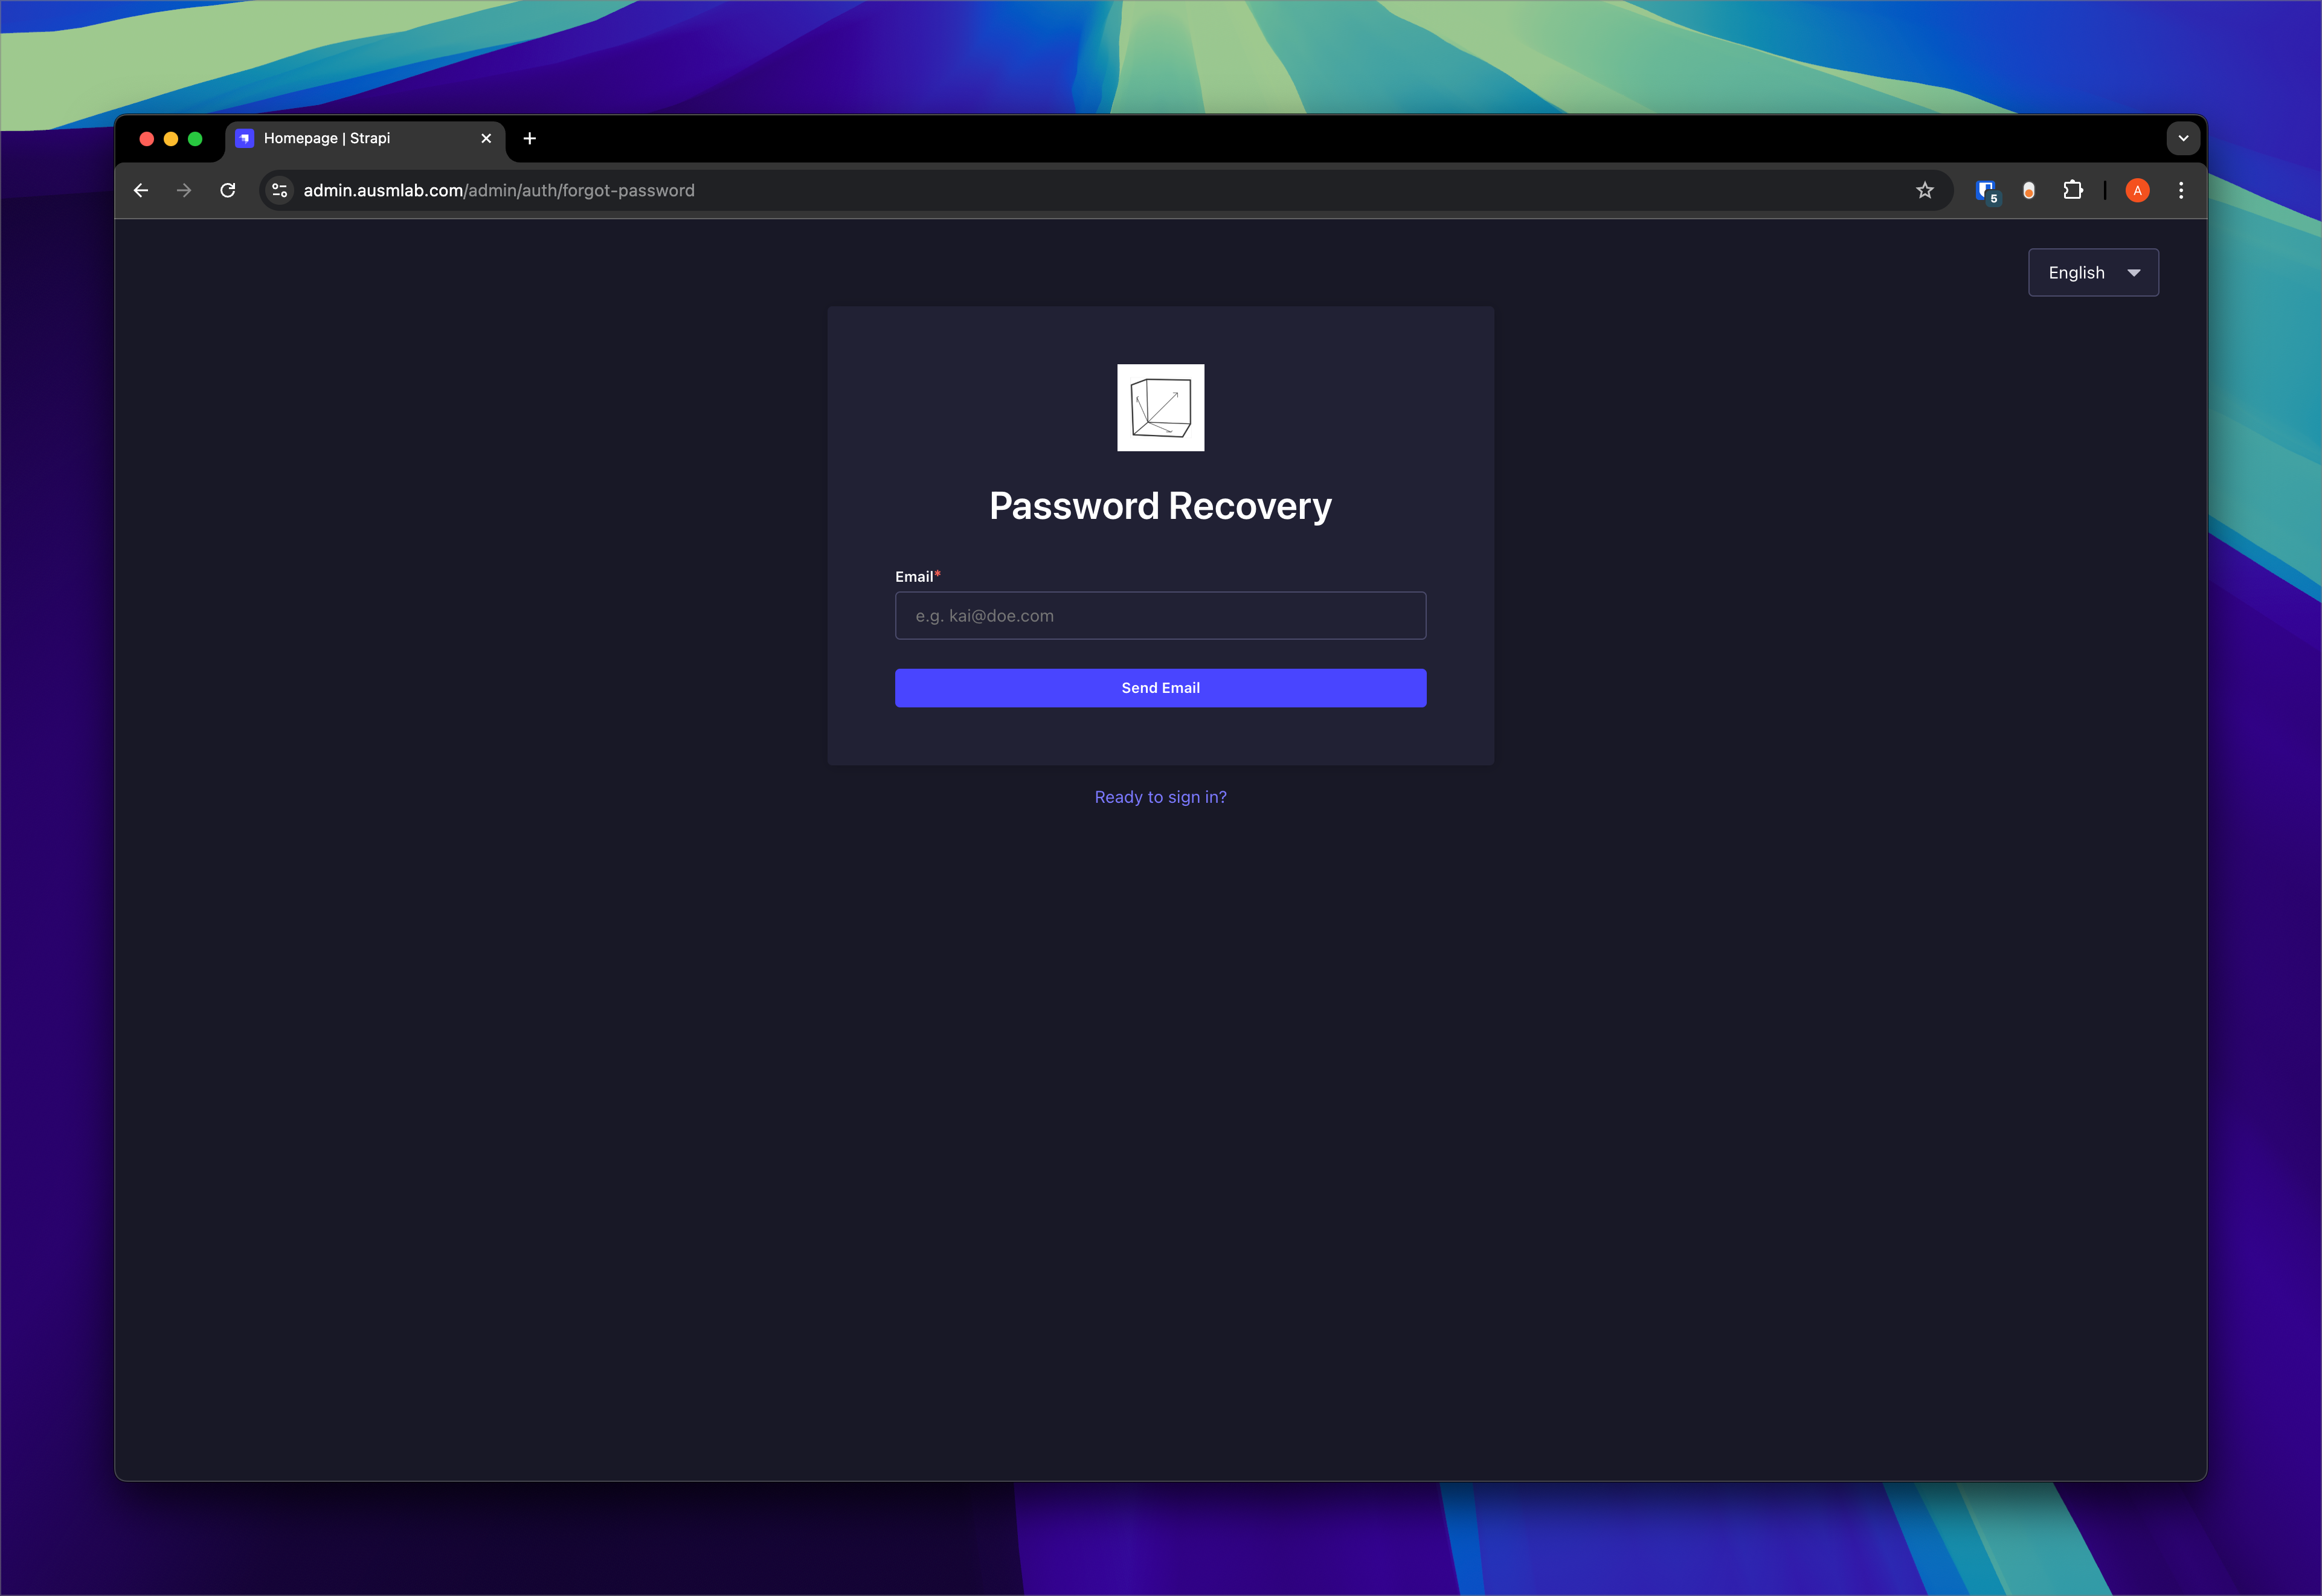Expand the tab search chevron button

click(x=2183, y=138)
